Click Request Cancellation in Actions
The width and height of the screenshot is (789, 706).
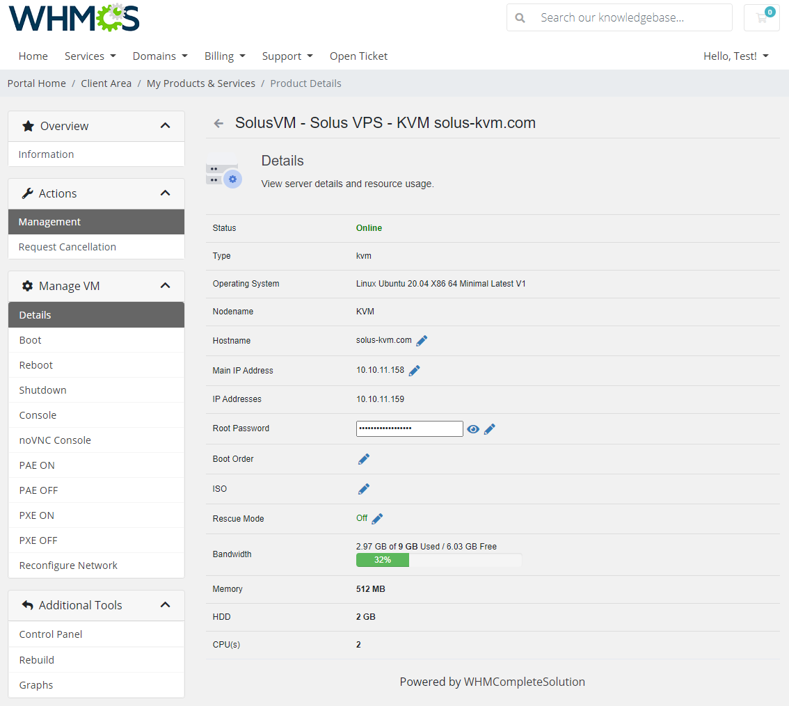point(67,247)
